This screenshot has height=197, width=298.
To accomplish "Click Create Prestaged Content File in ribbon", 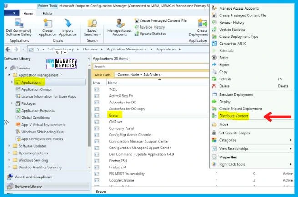I will [x=161, y=20].
